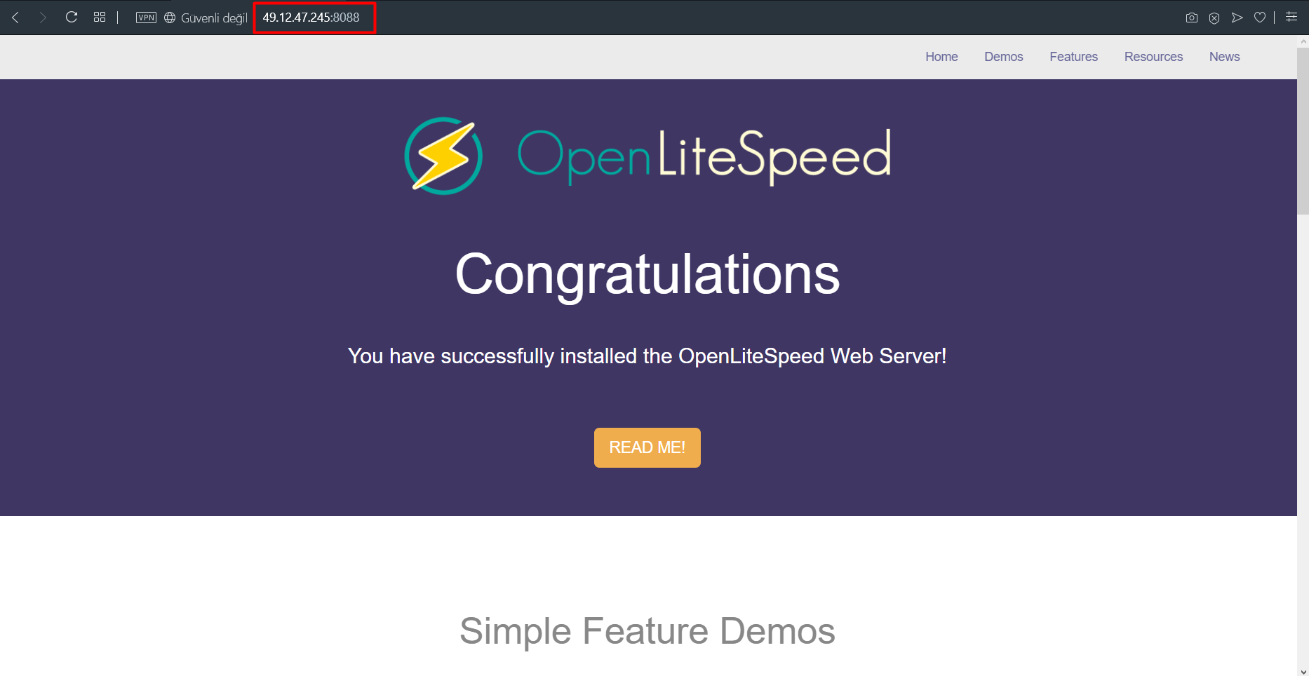Viewport: 1309px width, 676px height.
Task: Take a snapshot with the camera icon
Action: point(1191,18)
